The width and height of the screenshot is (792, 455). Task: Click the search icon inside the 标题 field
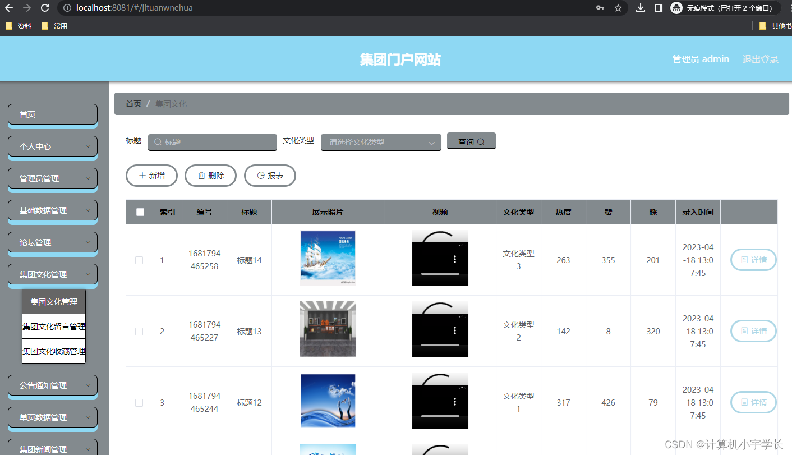coord(158,142)
